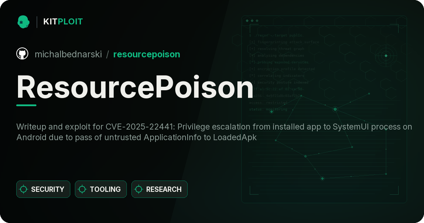
Task: Select 'access: restricted' terminal line
Action: [268, 103]
